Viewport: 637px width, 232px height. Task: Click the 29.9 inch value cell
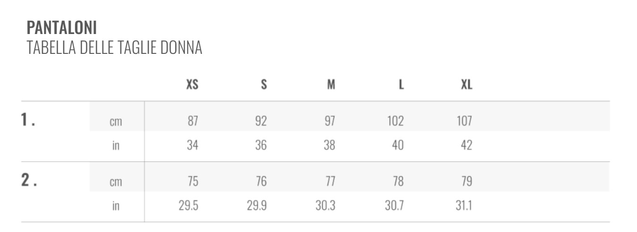257,206
